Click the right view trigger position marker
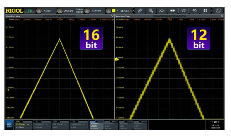 [169, 19]
